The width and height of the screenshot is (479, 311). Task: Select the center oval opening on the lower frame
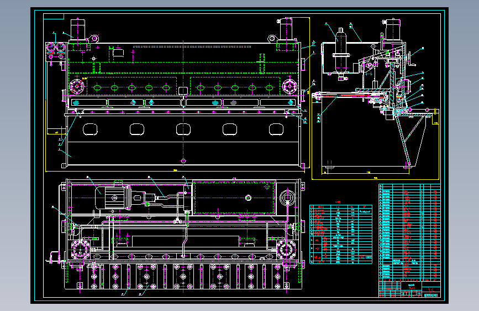[x=183, y=129]
